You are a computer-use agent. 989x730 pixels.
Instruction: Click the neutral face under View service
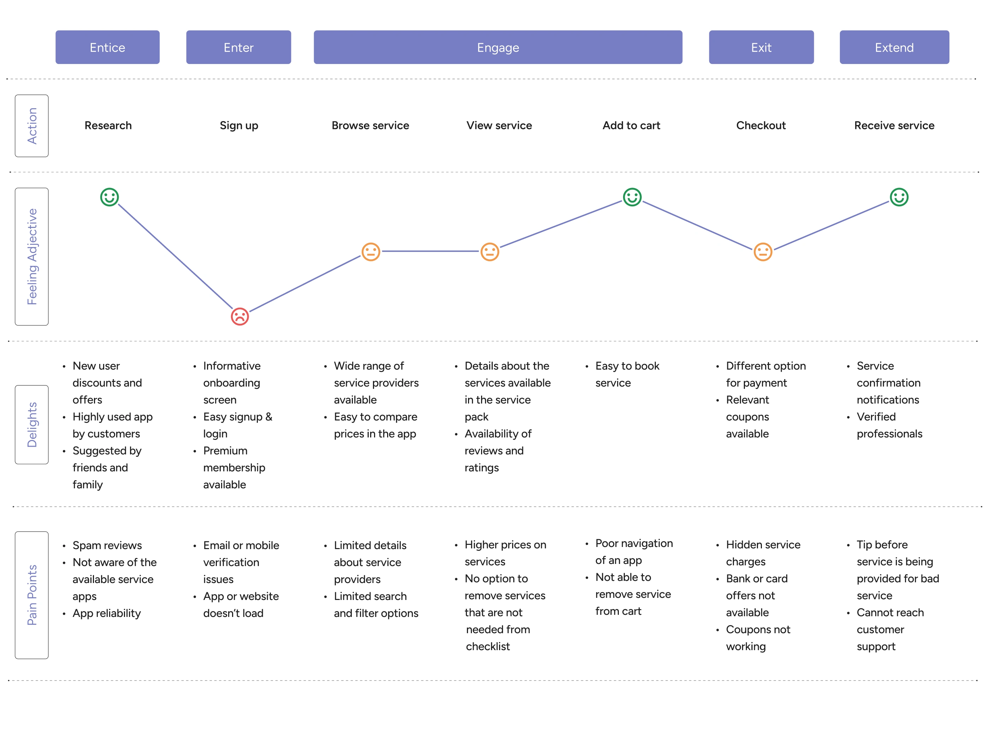coord(490,252)
